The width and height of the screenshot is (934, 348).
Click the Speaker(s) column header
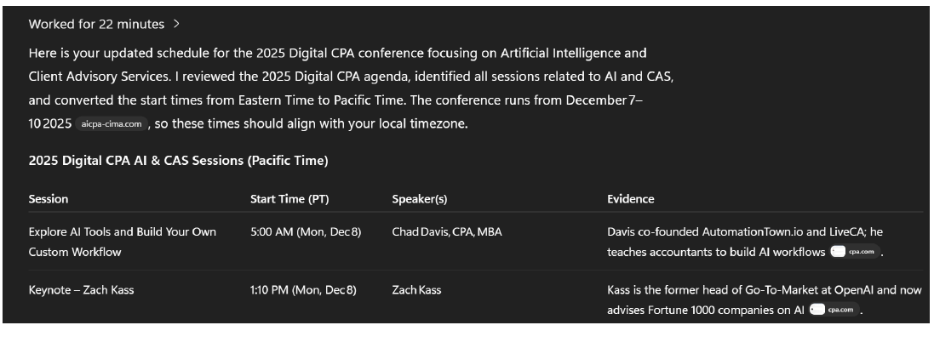(419, 199)
